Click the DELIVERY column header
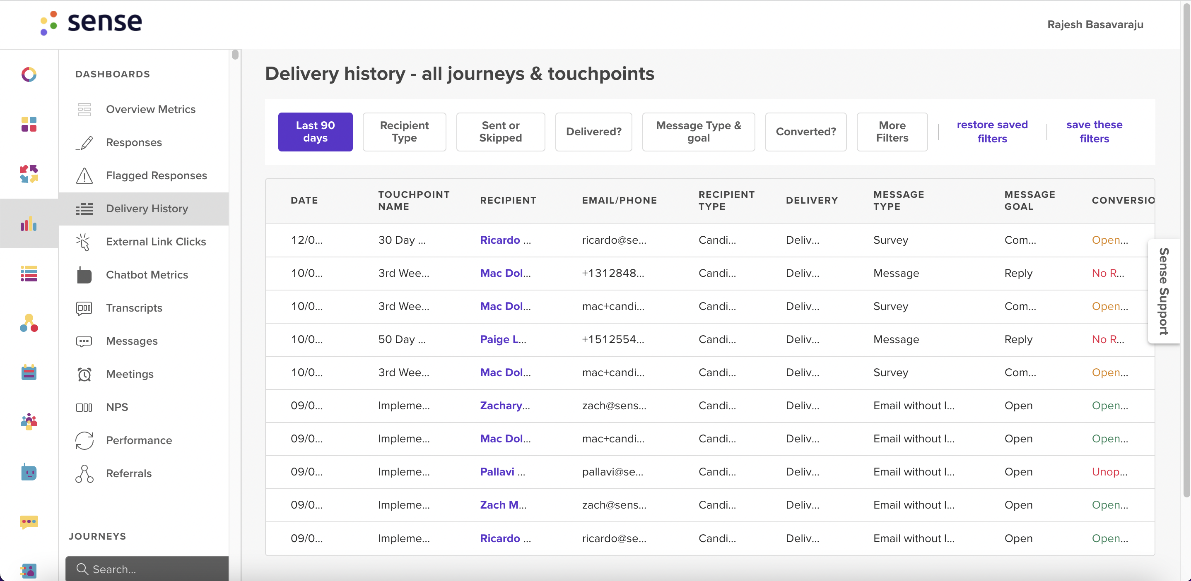 [811, 200]
